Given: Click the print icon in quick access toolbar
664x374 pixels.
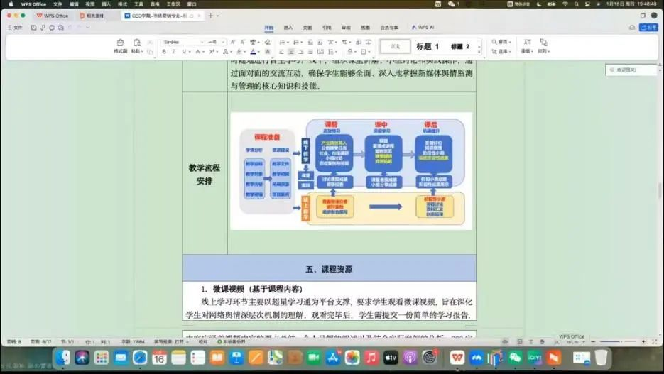Looking at the screenshot, I should coord(52,28).
